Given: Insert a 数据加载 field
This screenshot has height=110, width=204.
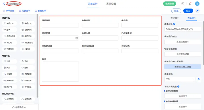Looking at the screenshot, I should point(27,81).
